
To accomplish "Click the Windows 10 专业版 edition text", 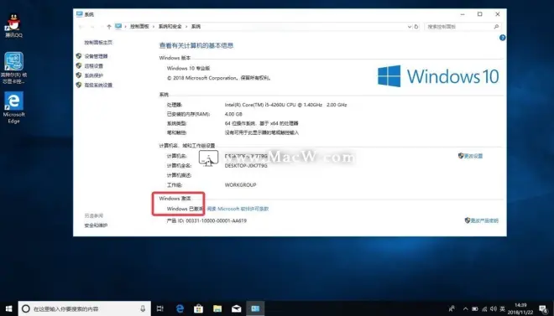I will 188,68.
